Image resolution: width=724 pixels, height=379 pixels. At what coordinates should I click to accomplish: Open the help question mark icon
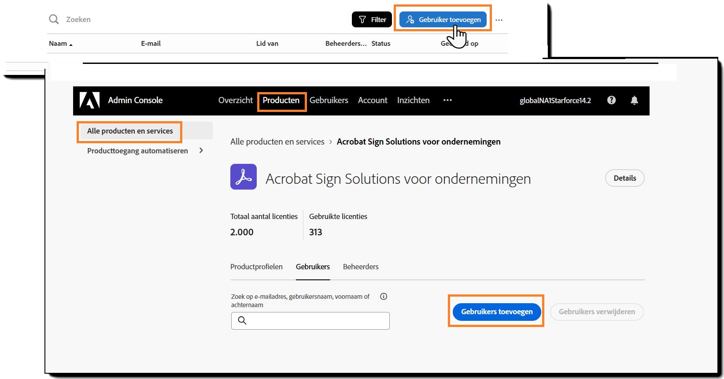[x=611, y=100]
